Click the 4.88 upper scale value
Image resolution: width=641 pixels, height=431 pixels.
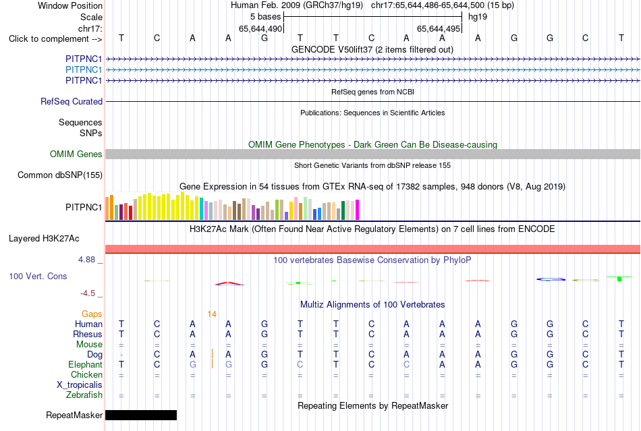(x=86, y=260)
